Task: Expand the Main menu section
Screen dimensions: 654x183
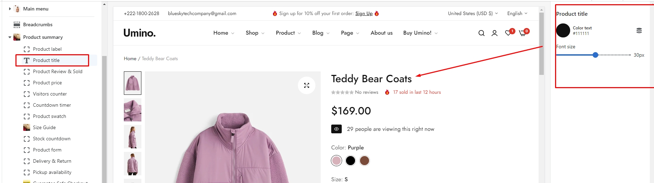Action: coord(10,9)
